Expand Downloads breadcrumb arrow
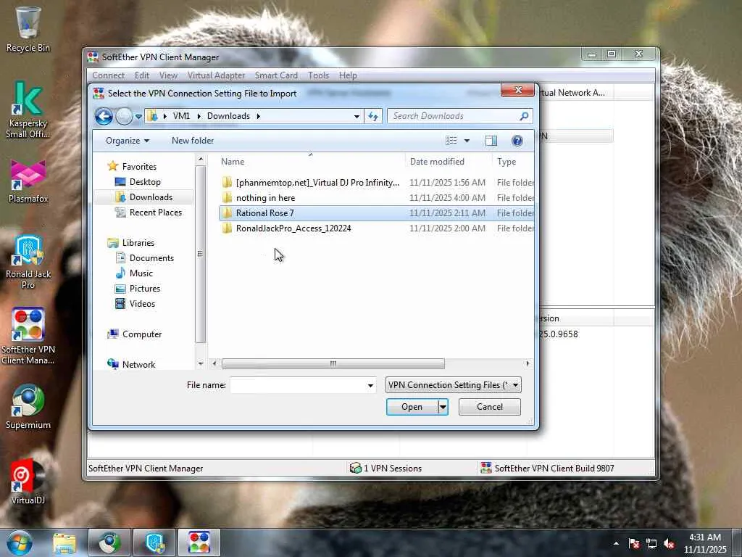Viewport: 742px width, 557px height. coord(259,116)
